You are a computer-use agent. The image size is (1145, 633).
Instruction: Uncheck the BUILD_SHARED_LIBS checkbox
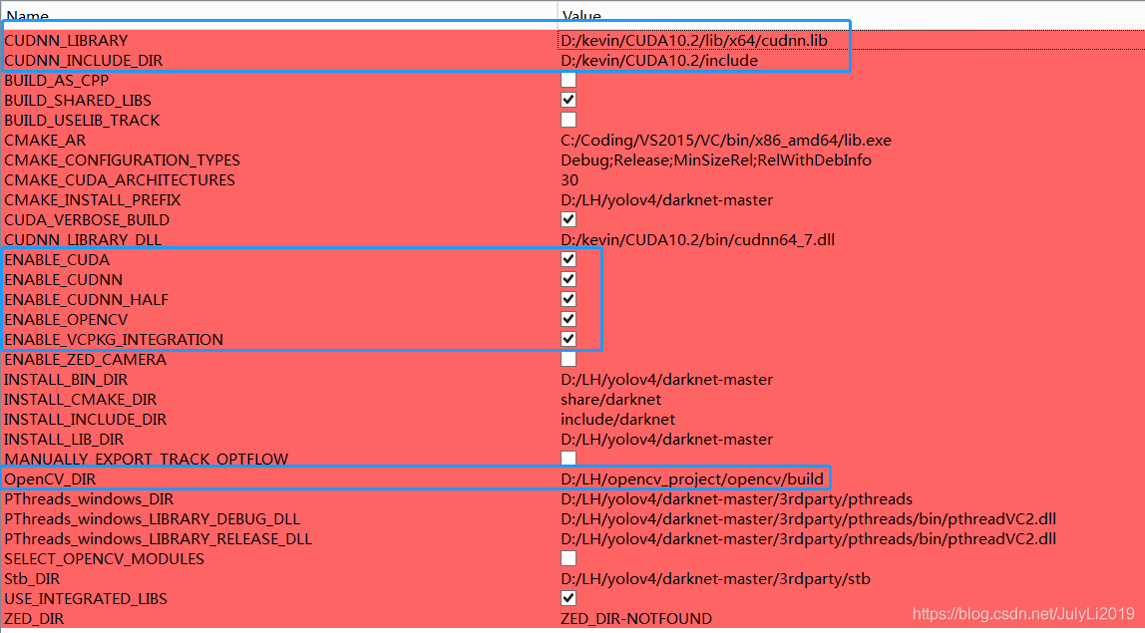click(569, 100)
